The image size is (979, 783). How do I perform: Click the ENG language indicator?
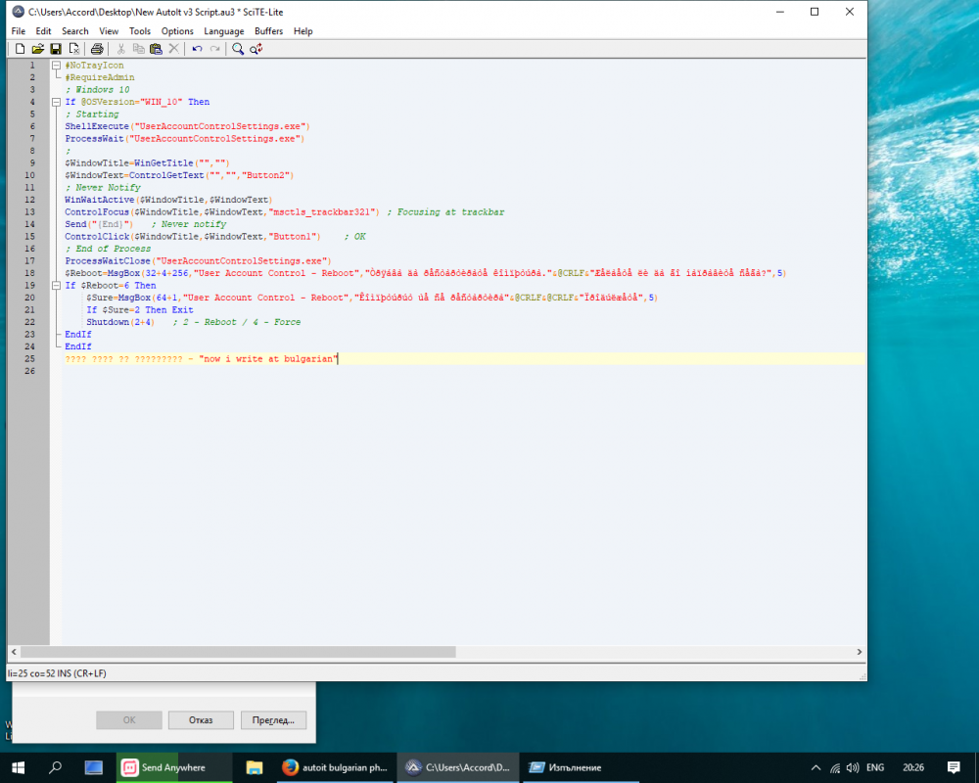[874, 767]
